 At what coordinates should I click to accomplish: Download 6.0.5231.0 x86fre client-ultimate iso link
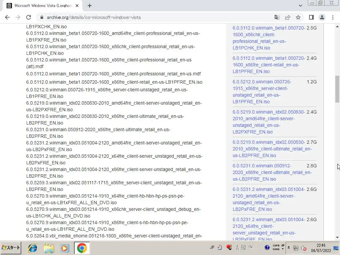pos(272,172)
